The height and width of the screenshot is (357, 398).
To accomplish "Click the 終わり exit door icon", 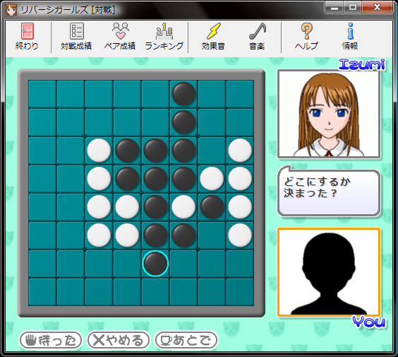I will click(x=27, y=31).
